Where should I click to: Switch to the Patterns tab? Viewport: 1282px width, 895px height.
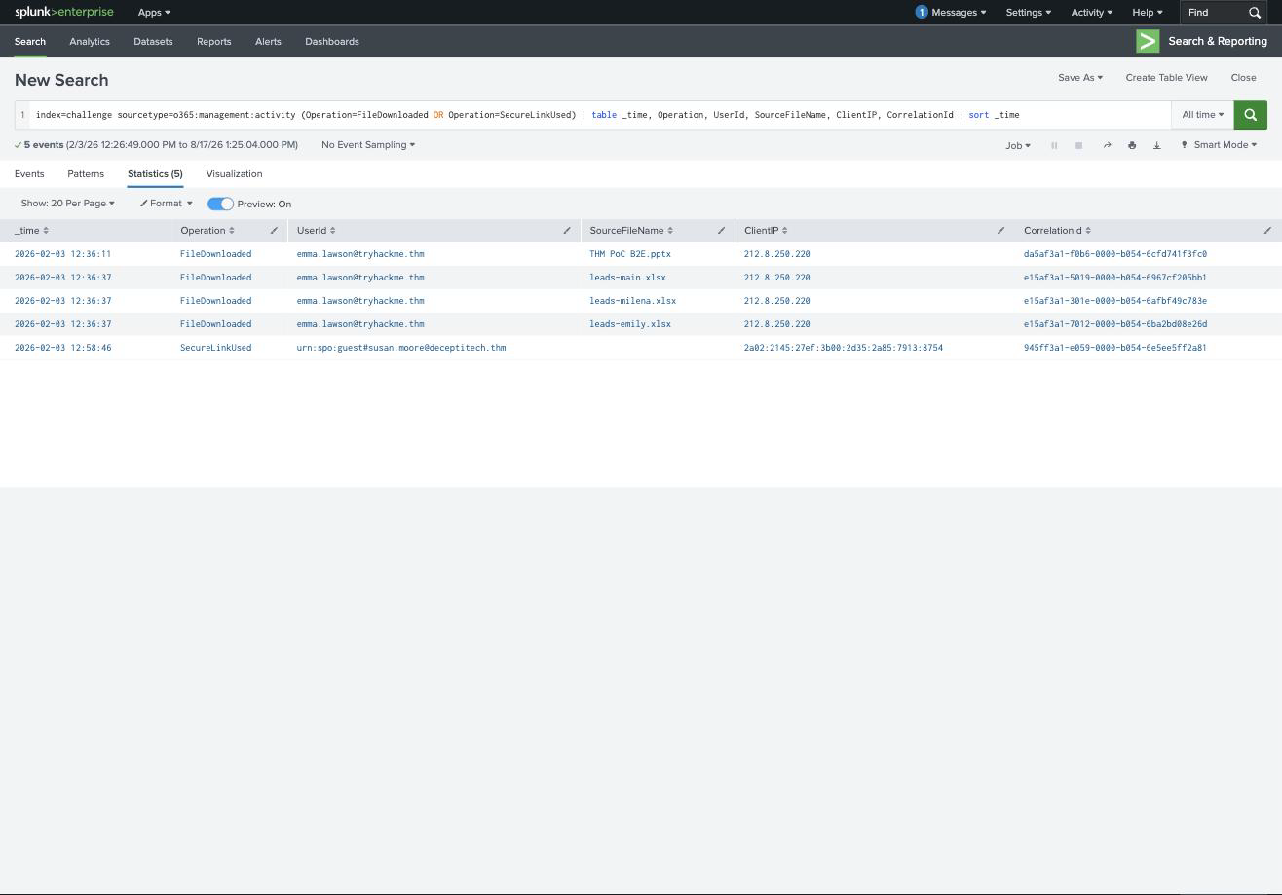click(x=86, y=174)
